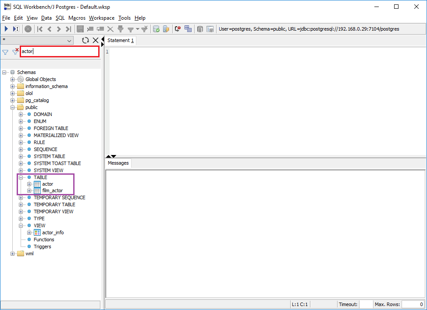Select the actor table in the tree
427x310 pixels.
[48, 183]
